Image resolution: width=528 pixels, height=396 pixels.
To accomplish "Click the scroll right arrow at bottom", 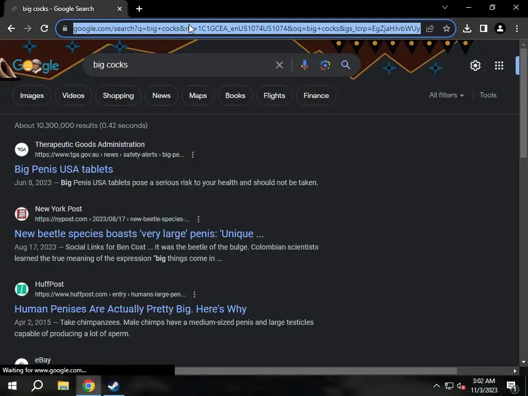I will [x=515, y=371].
